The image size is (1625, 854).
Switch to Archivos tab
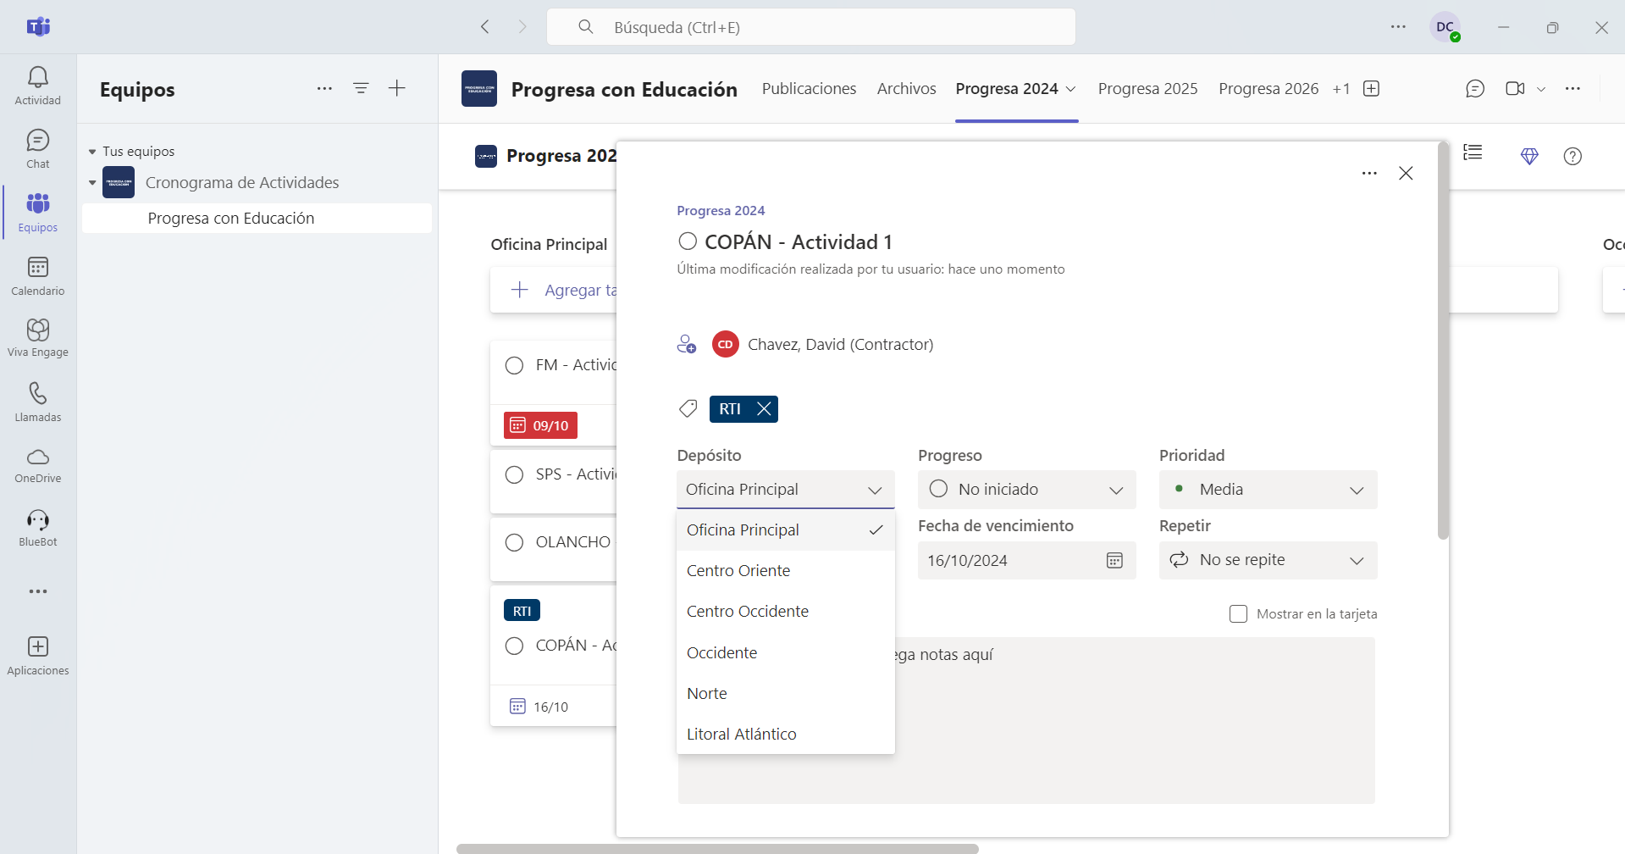(x=906, y=89)
